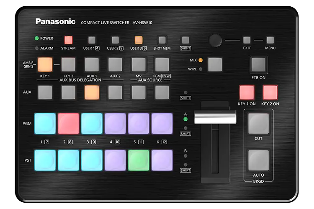Select AUX row button 1

coord(45,92)
